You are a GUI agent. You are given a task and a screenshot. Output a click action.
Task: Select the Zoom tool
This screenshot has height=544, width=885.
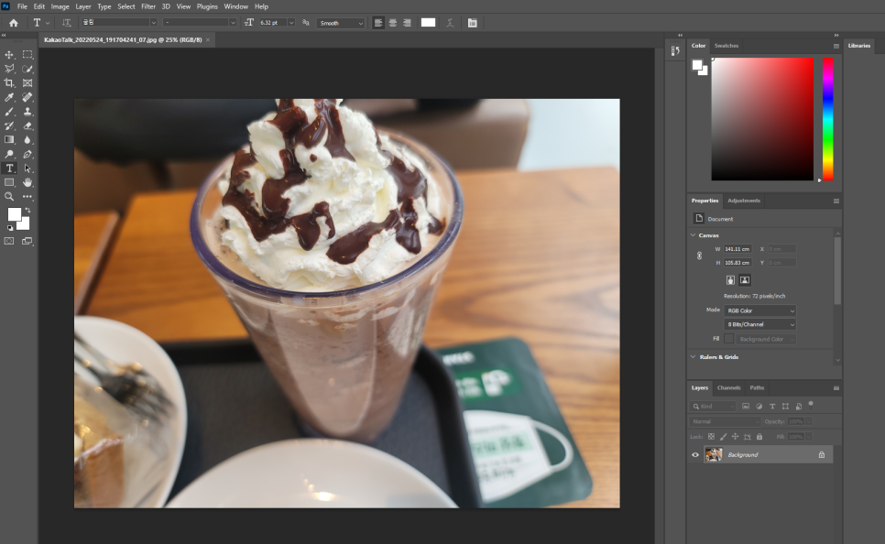tap(9, 196)
